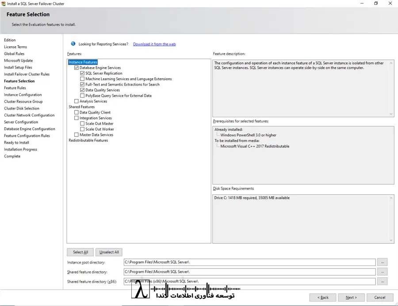The height and width of the screenshot is (306, 398).
Task: Click the Unselect All button
Action: click(109, 252)
